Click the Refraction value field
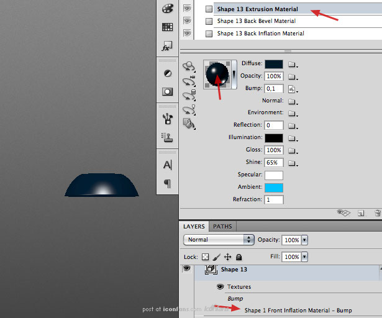382x318 pixels. [274, 200]
